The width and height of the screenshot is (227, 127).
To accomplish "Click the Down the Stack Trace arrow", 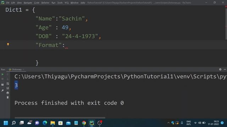I will coord(8,79).
